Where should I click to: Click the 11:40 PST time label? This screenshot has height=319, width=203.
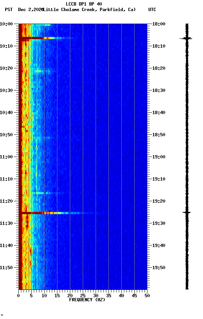(6, 246)
